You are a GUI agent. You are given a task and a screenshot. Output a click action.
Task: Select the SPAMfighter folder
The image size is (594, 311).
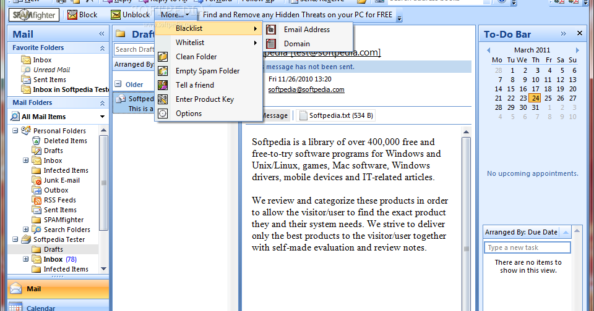point(63,220)
